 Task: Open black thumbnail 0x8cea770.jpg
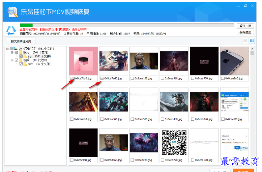[x=204, y=61]
